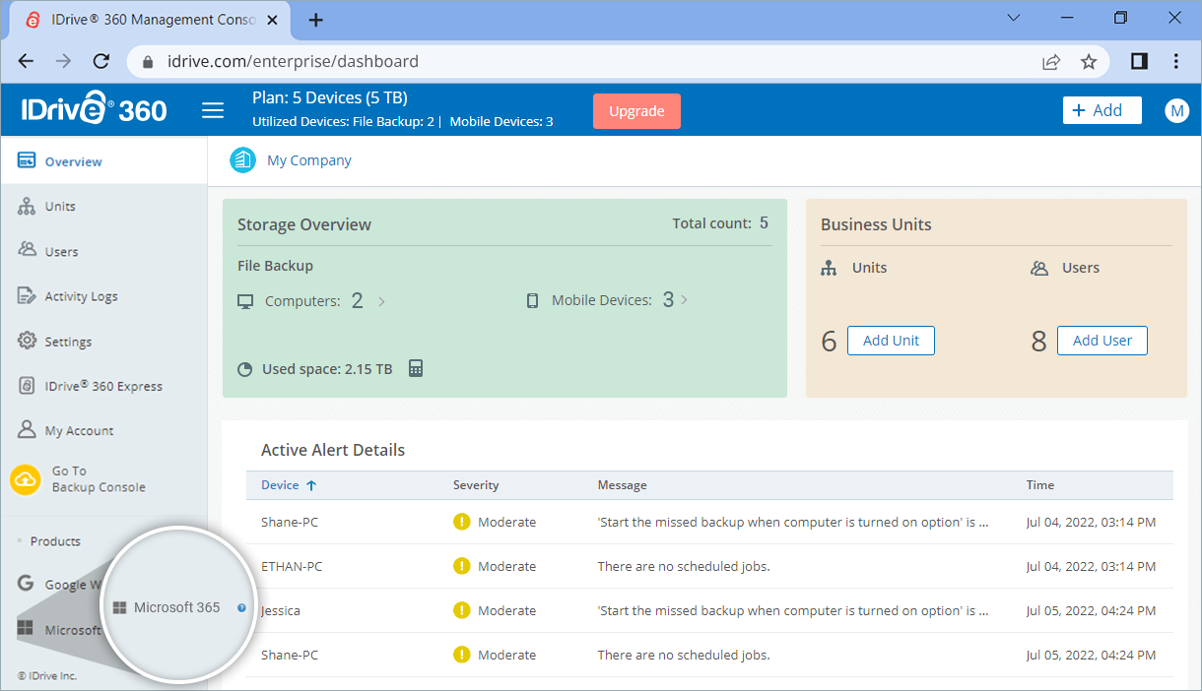Click the Mobile Devices phone icon
Viewport: 1202px width, 691px height.
coord(532,301)
